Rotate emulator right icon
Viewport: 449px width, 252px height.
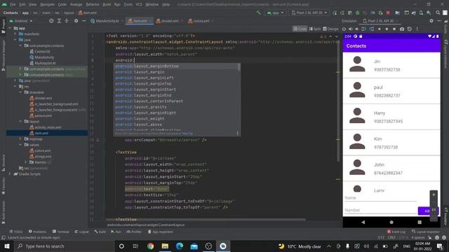(x=371, y=29)
